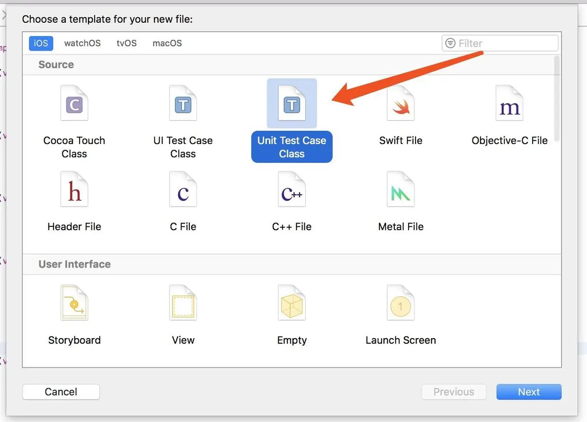
Task: Click the filter icon in the search field
Action: click(451, 43)
